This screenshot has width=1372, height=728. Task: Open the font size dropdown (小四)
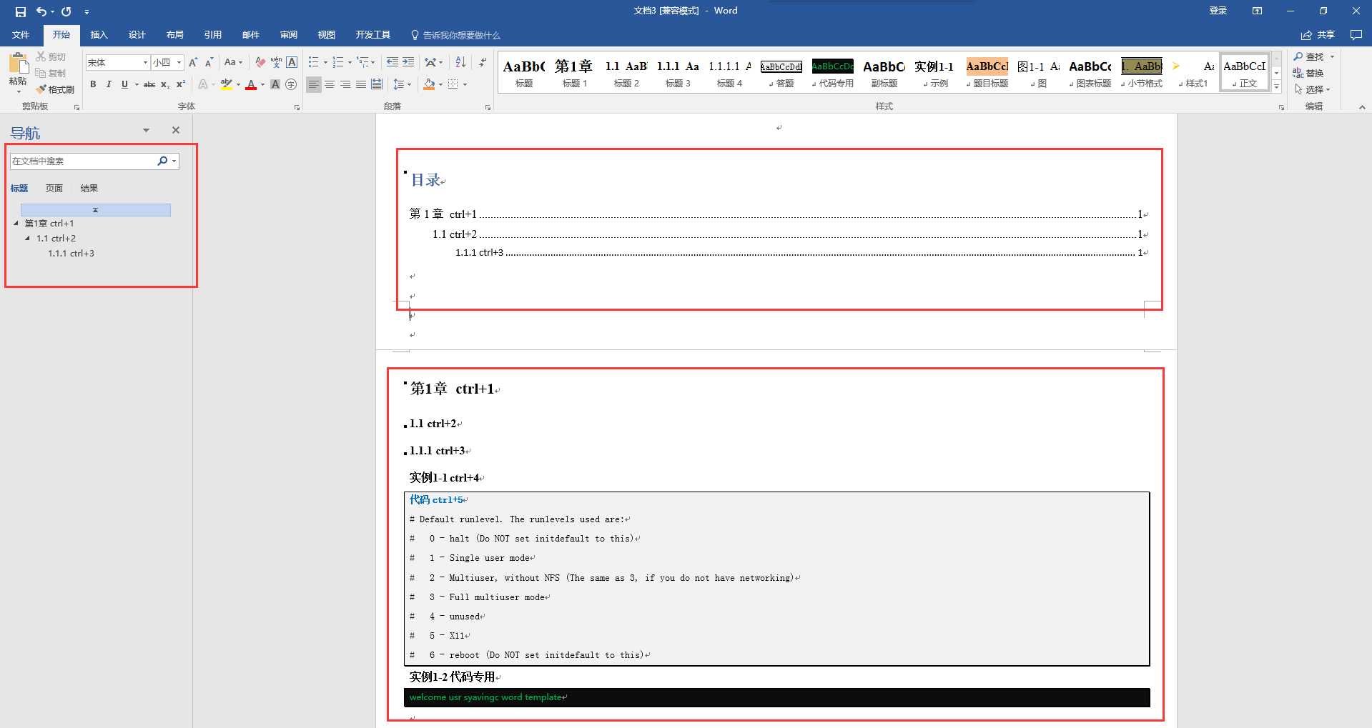(x=179, y=62)
